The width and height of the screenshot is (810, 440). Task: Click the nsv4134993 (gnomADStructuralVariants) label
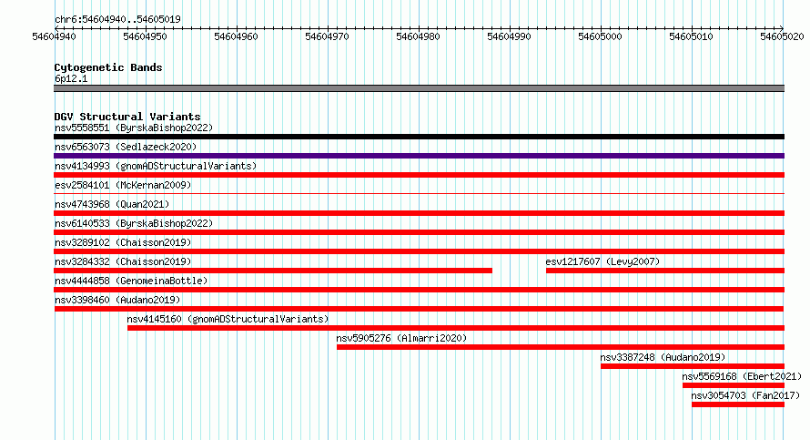(156, 166)
